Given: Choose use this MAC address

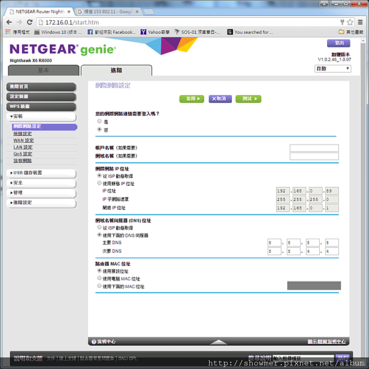Looking at the screenshot, I should [99, 286].
